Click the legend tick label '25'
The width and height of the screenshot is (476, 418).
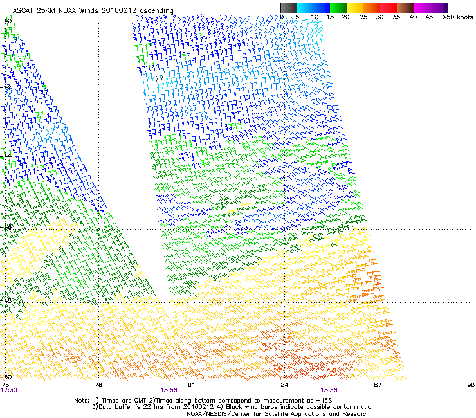[x=363, y=17]
